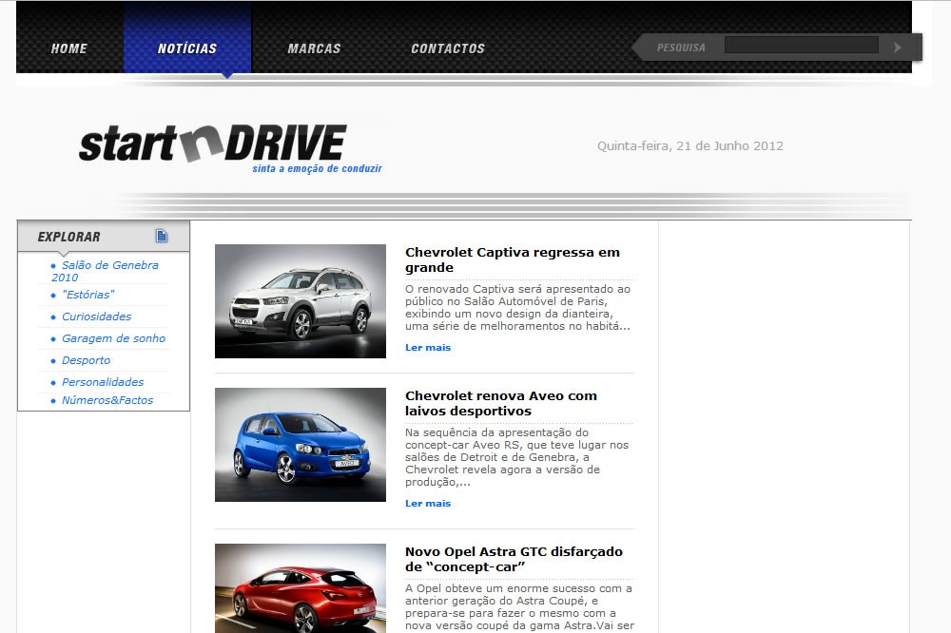This screenshot has height=633, width=951.
Task: Open the Chevrolet Captiva photo thumbnail
Action: tap(301, 301)
